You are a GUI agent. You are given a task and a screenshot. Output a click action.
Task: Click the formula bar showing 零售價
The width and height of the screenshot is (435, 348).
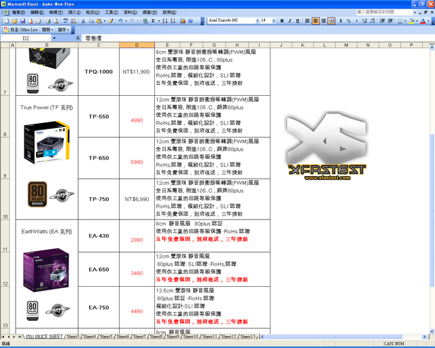[x=258, y=38]
